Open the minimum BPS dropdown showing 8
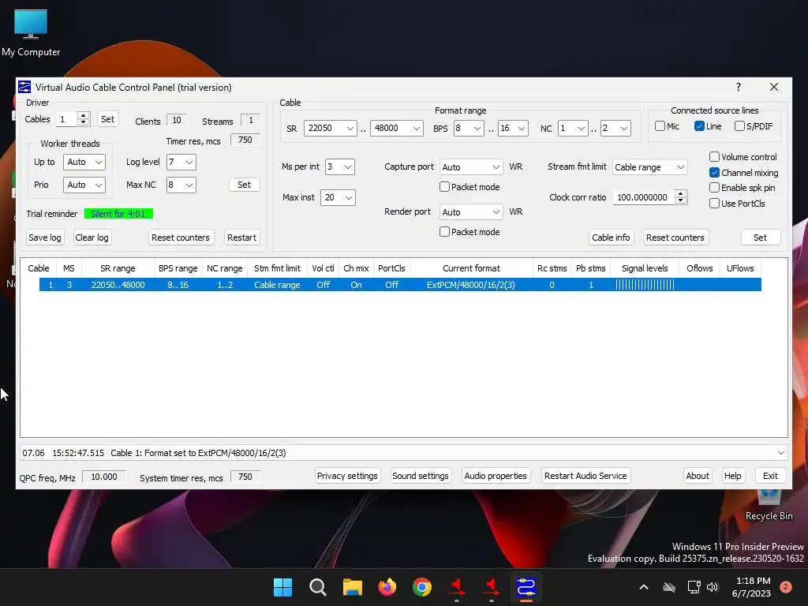 click(x=469, y=128)
